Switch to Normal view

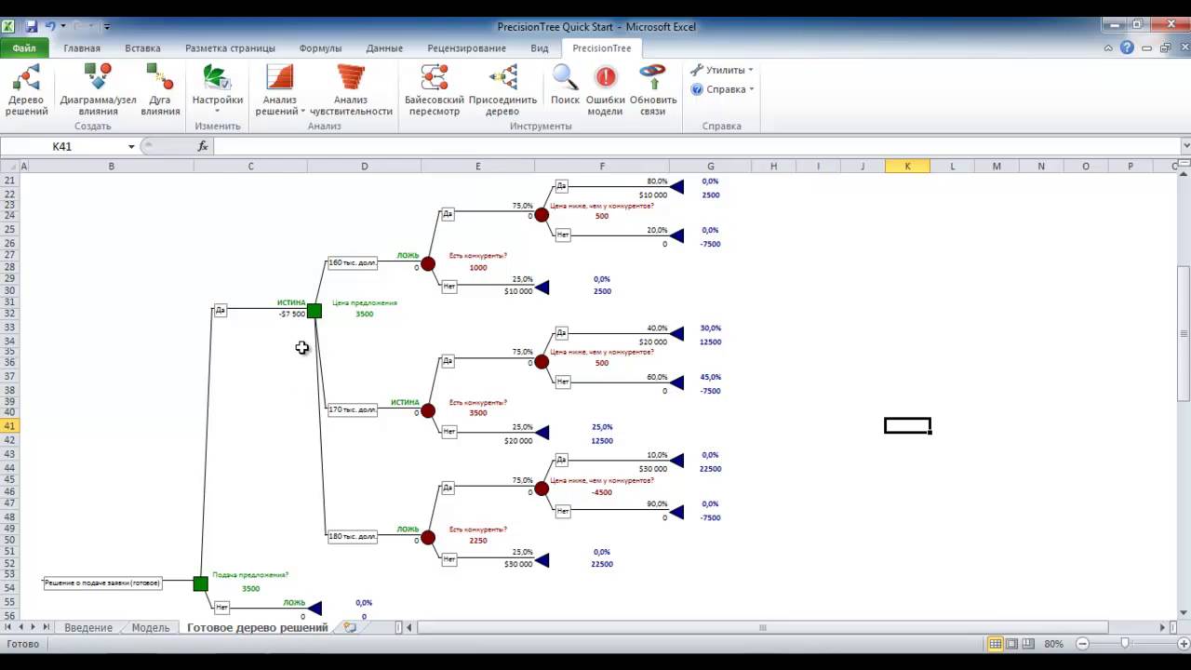tap(996, 644)
